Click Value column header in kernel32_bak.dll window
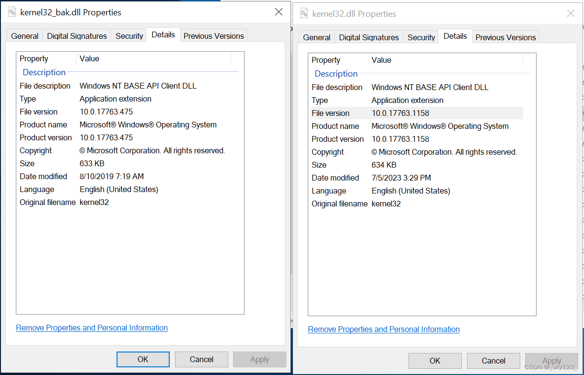 153,58
